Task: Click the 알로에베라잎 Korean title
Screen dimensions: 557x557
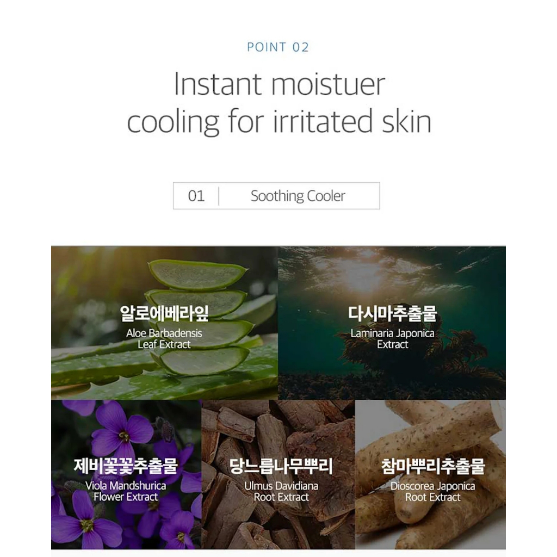Action: [164, 313]
